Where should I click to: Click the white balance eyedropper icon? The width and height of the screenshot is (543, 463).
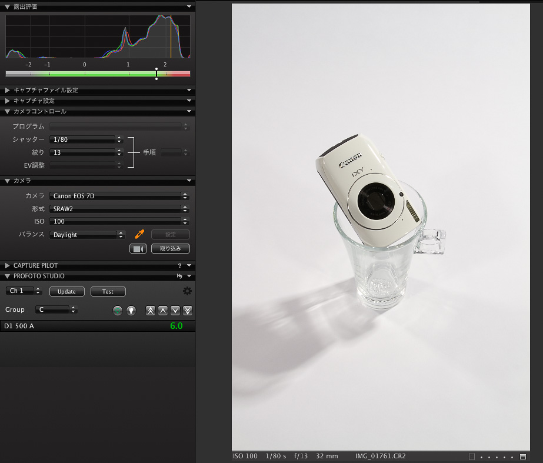coord(139,234)
